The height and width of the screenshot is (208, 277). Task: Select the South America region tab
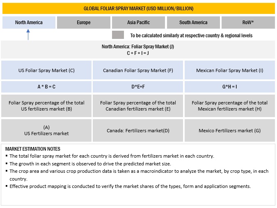pos(193,23)
